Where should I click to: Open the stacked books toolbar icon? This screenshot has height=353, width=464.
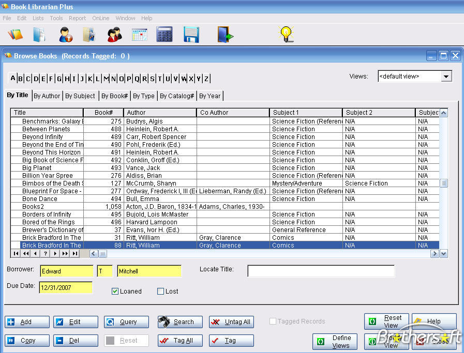15,34
